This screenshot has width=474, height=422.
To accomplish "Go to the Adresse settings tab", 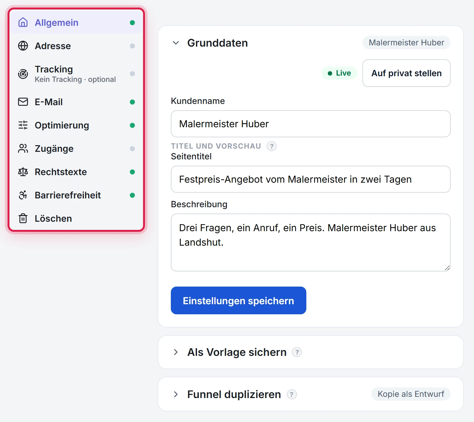I will pyautogui.click(x=77, y=46).
